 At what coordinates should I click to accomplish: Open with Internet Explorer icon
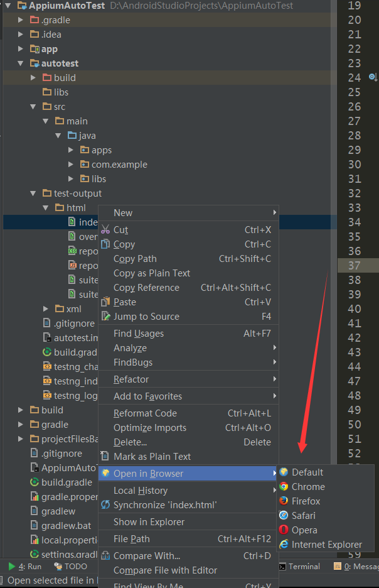coord(284,545)
